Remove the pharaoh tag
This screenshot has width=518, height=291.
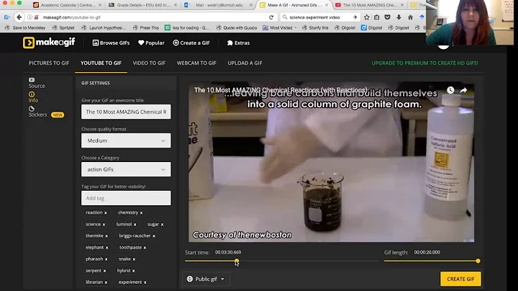[106, 259]
